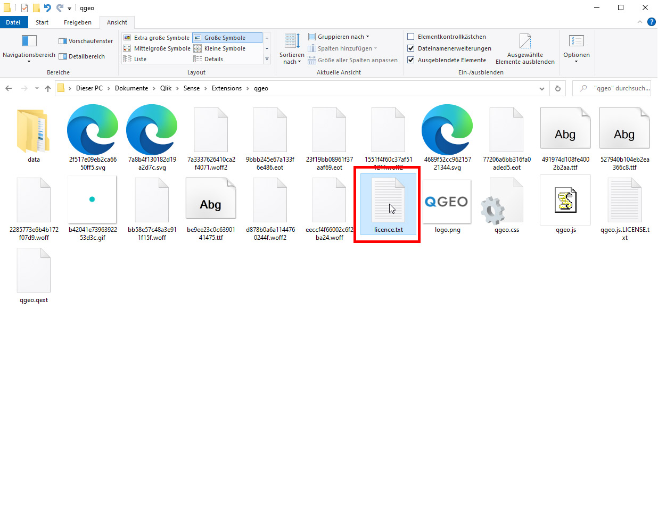Image resolution: width=658 pixels, height=527 pixels.
Task: Expand the address bar history dropdown
Action: coord(542,88)
